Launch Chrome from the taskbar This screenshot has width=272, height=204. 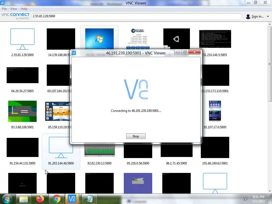56,199
